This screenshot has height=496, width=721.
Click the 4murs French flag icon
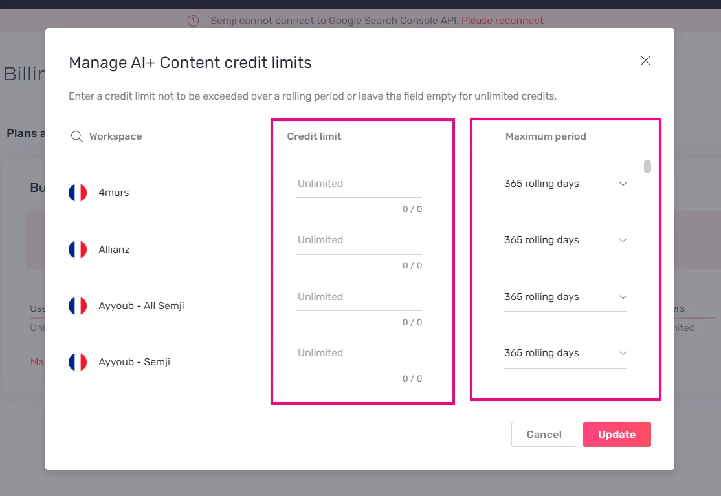pyautogui.click(x=78, y=193)
